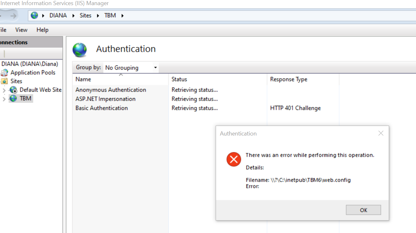Open dropdown arrow after DIANA in breadcrumb
This screenshot has width=416, height=233.
[74, 15]
